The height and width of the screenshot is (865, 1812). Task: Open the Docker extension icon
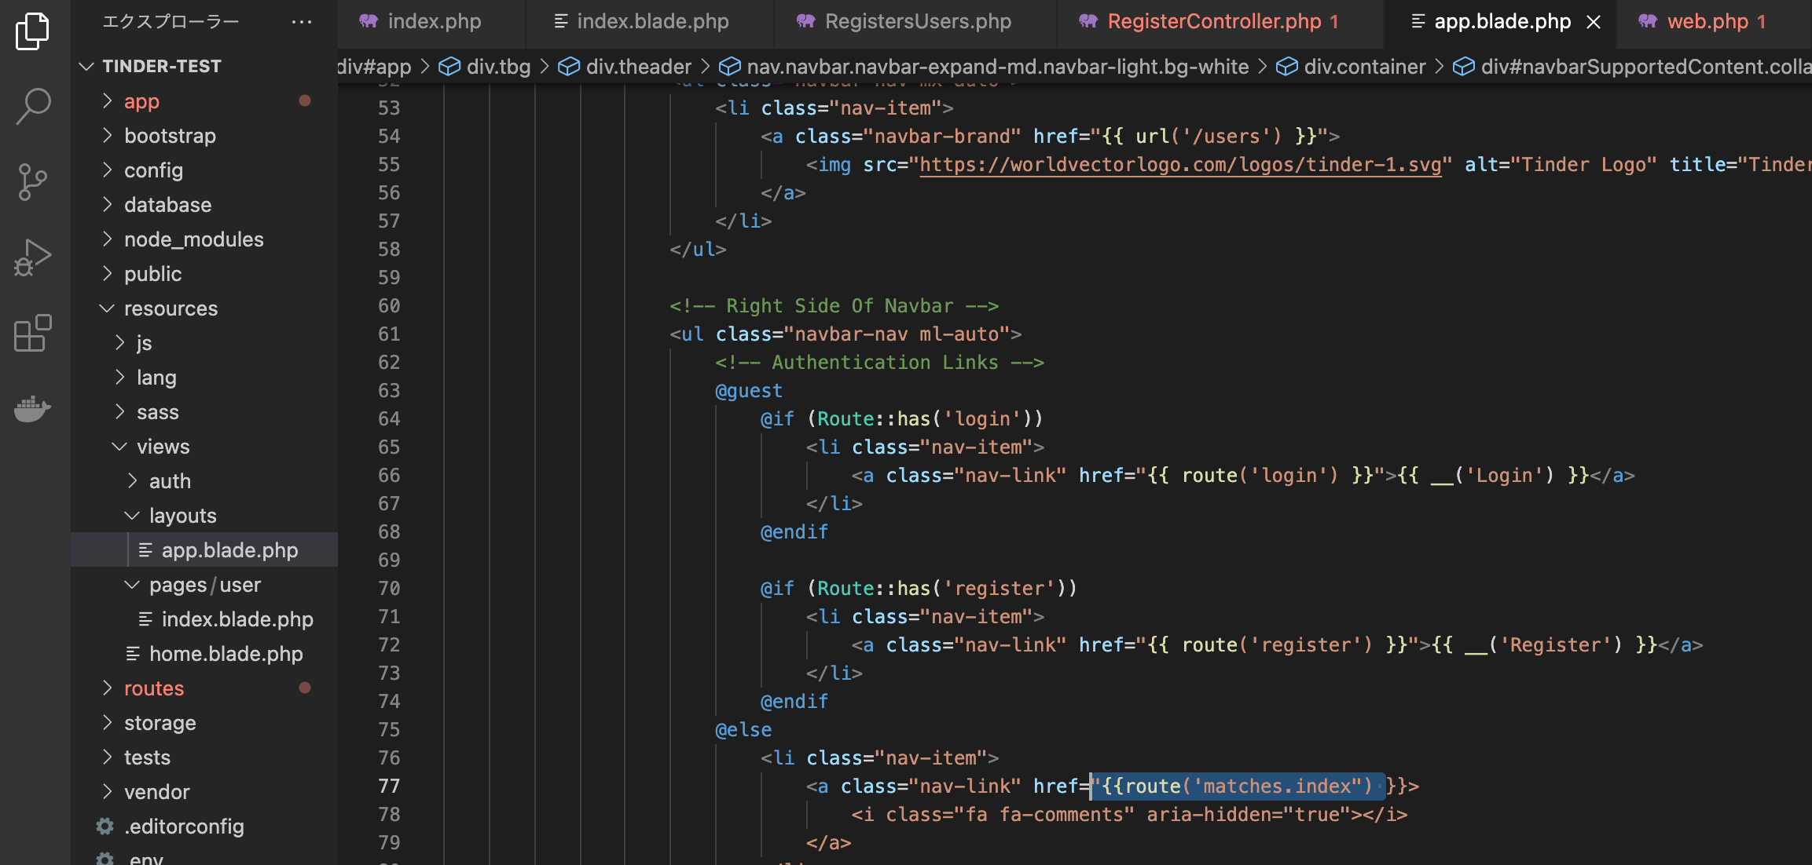(31, 408)
